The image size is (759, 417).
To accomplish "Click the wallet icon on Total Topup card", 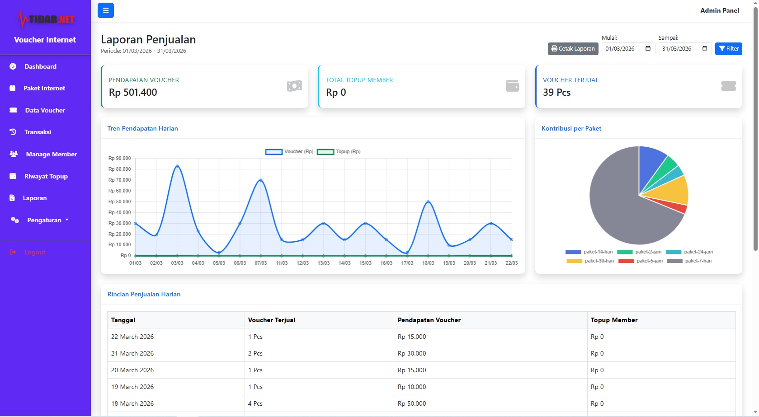I will tap(512, 86).
